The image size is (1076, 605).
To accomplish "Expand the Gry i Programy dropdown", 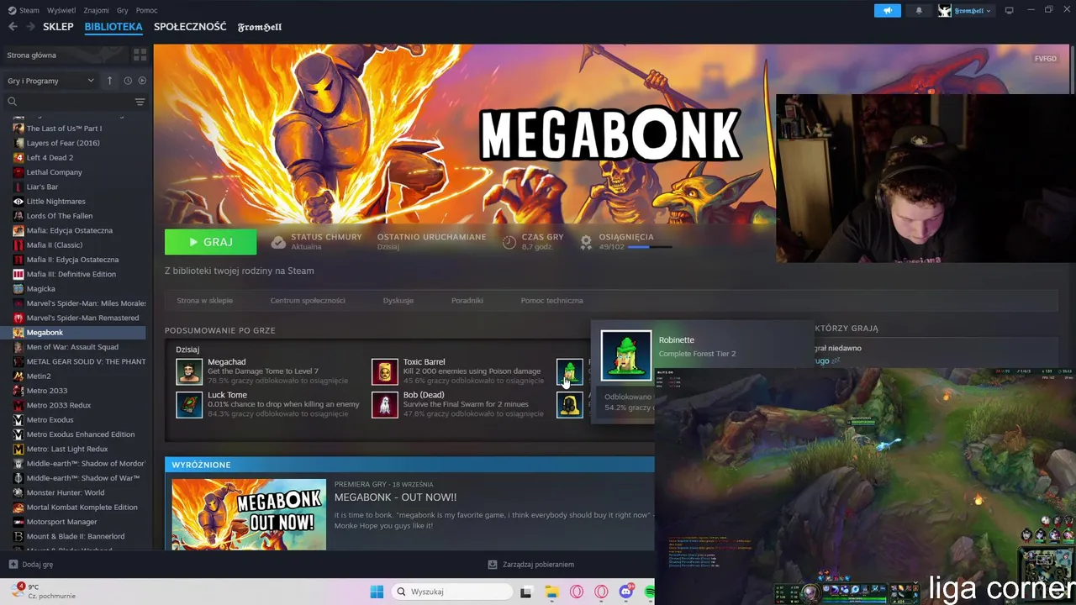I will tap(51, 81).
